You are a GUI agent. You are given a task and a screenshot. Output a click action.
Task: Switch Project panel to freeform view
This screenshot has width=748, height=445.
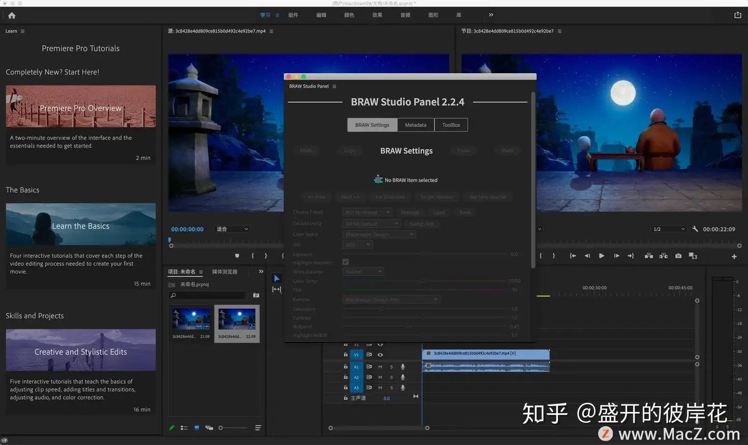209,428
